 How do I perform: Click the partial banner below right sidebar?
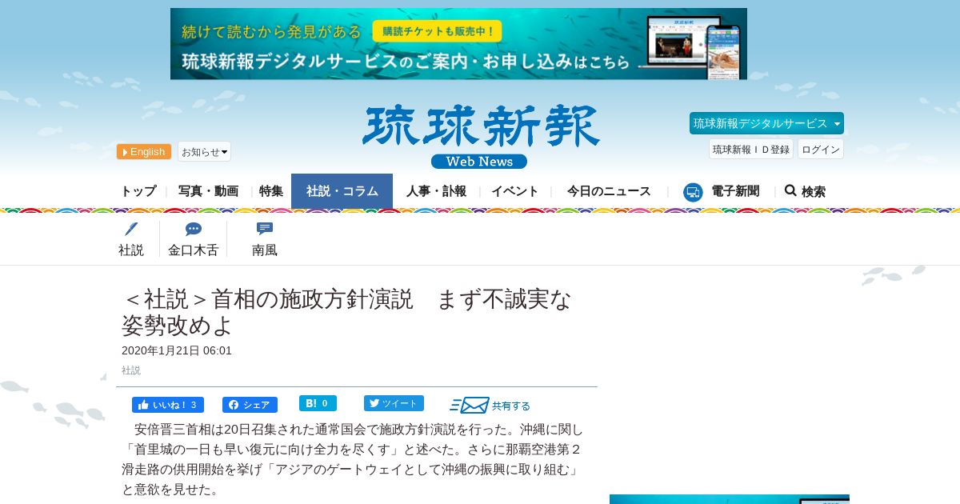coord(730,499)
